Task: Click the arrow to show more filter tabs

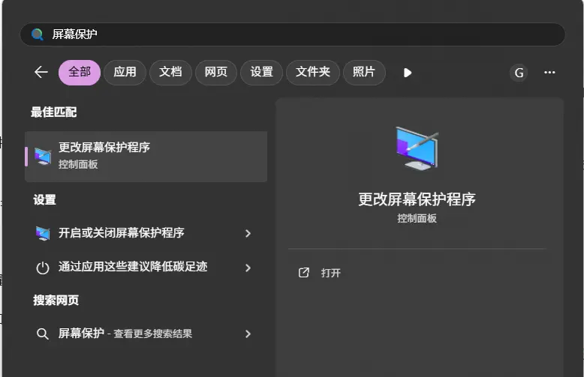Action: 408,73
